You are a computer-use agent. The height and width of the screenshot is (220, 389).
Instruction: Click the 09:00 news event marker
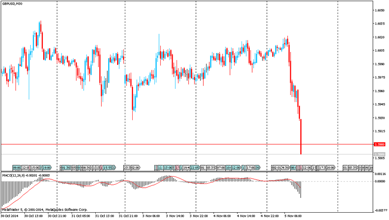[x=17, y=168]
